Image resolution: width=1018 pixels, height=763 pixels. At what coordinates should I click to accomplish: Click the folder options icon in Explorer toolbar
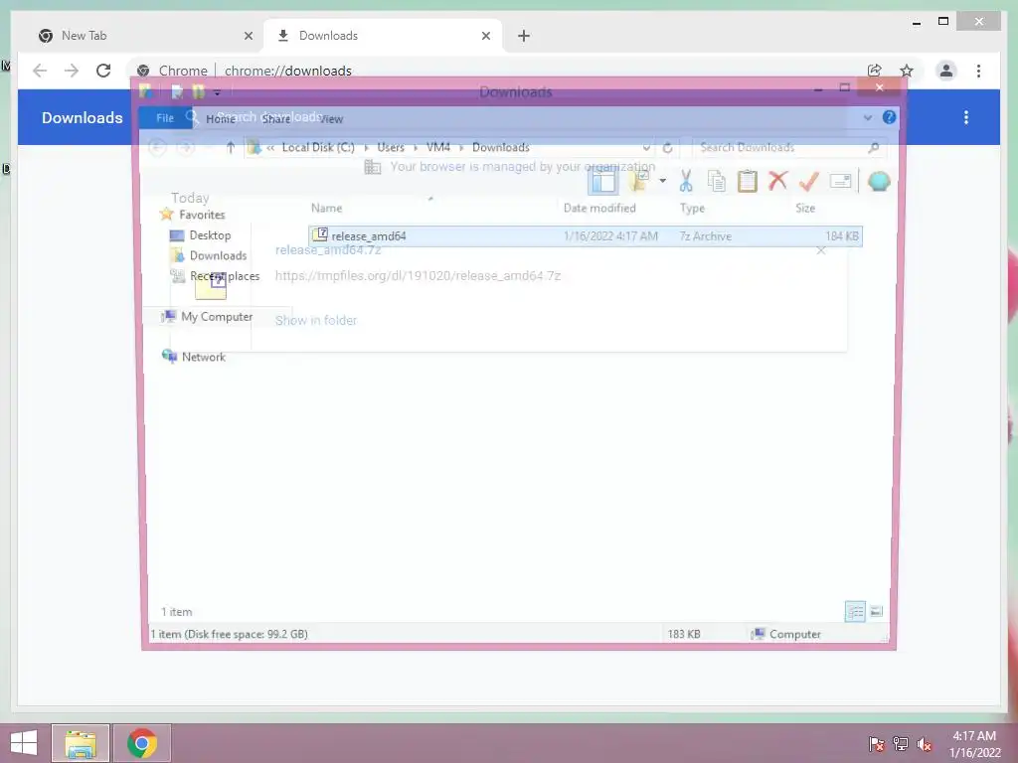(639, 181)
